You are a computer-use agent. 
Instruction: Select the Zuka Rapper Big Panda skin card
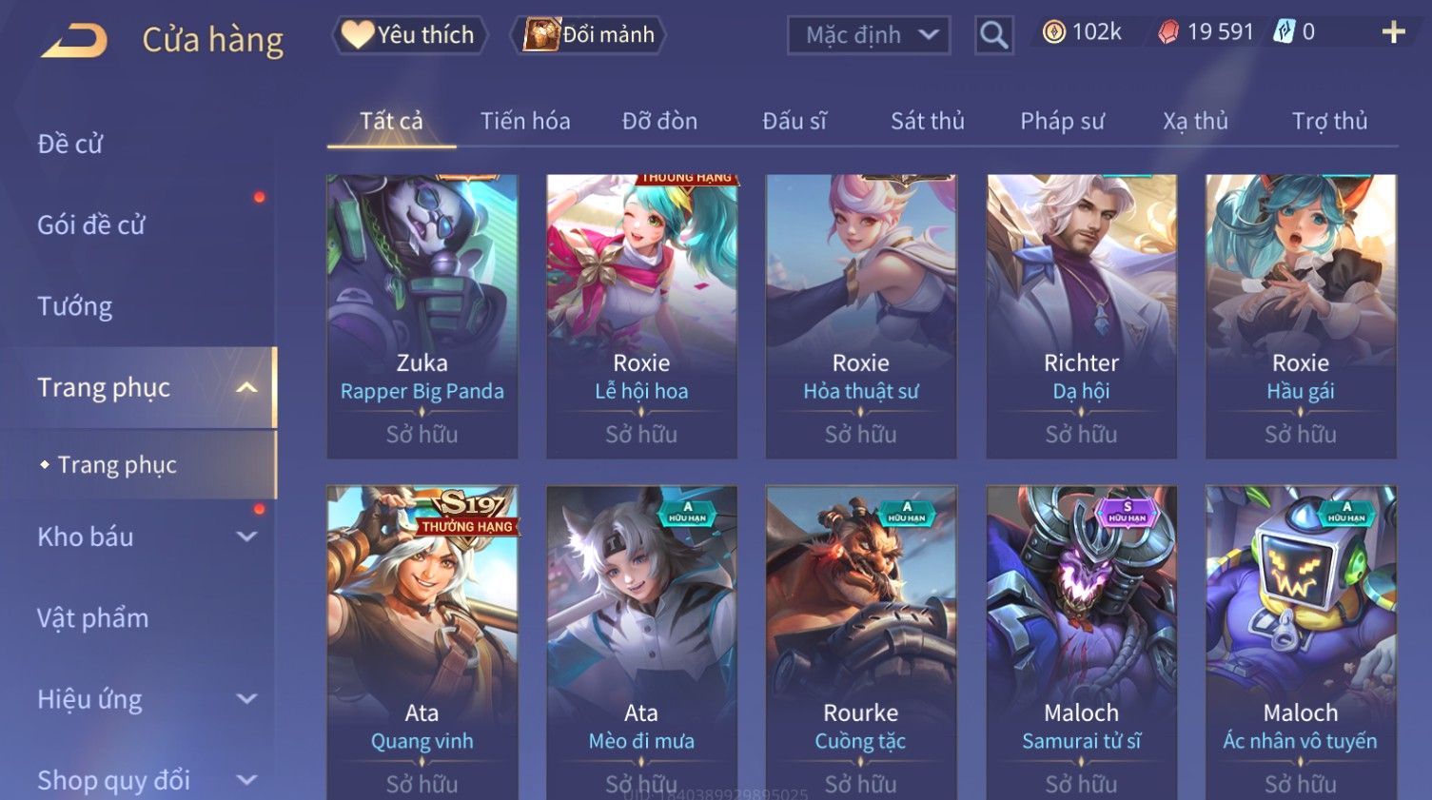click(422, 316)
